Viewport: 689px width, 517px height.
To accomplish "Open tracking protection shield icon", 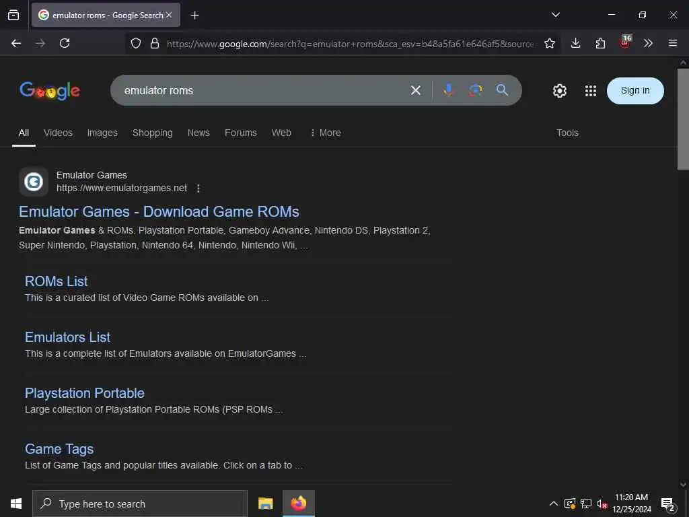I will (x=136, y=43).
